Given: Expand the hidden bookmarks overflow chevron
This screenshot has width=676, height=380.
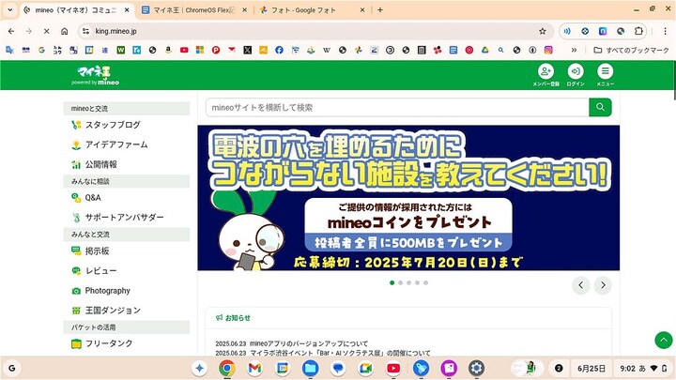Looking at the screenshot, I should click(x=574, y=50).
